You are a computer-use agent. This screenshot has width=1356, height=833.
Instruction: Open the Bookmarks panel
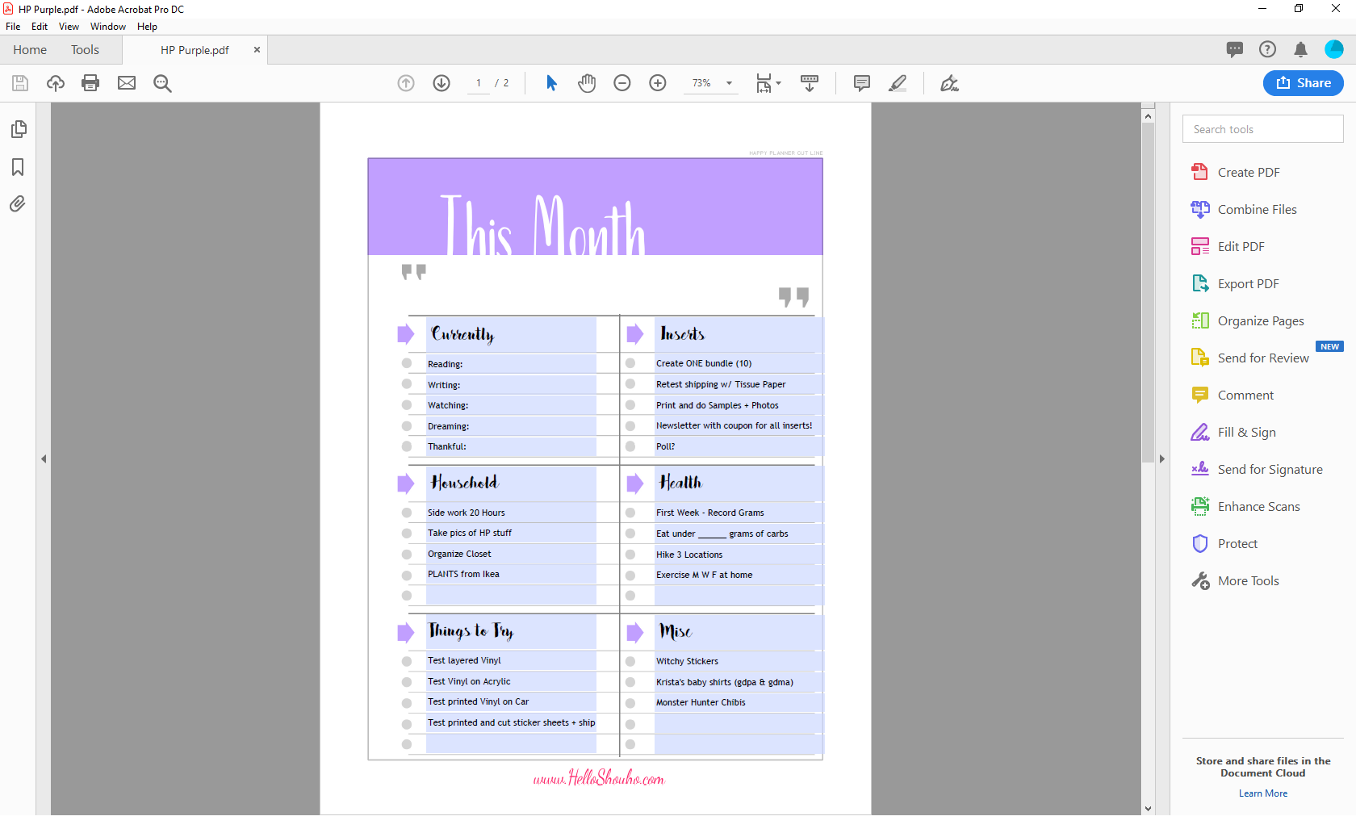[x=18, y=167]
